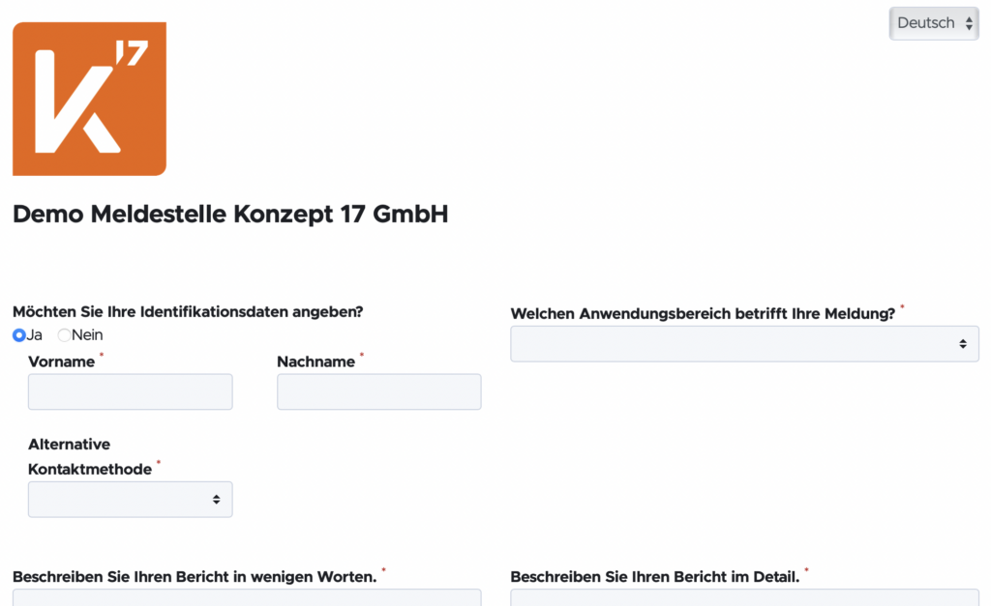Click the Vorname input field
The width and height of the screenshot is (991, 606).
click(130, 391)
